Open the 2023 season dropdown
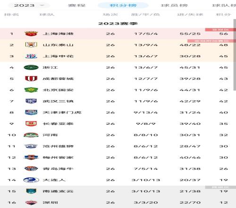Image resolution: width=236 pixels, height=208 pixels. (x=29, y=5)
